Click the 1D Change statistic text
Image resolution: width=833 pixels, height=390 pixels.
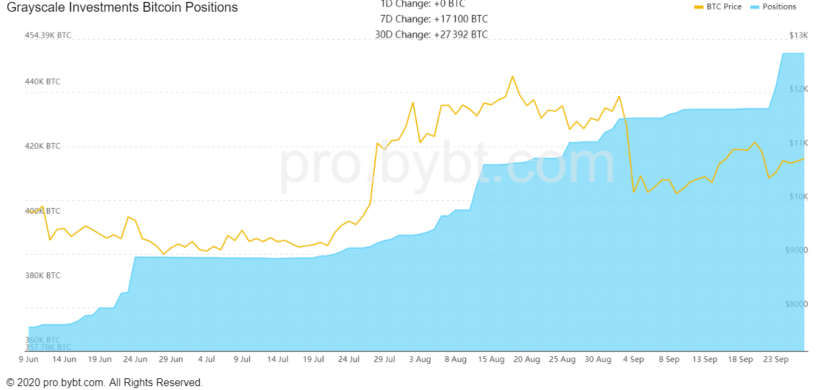point(423,4)
